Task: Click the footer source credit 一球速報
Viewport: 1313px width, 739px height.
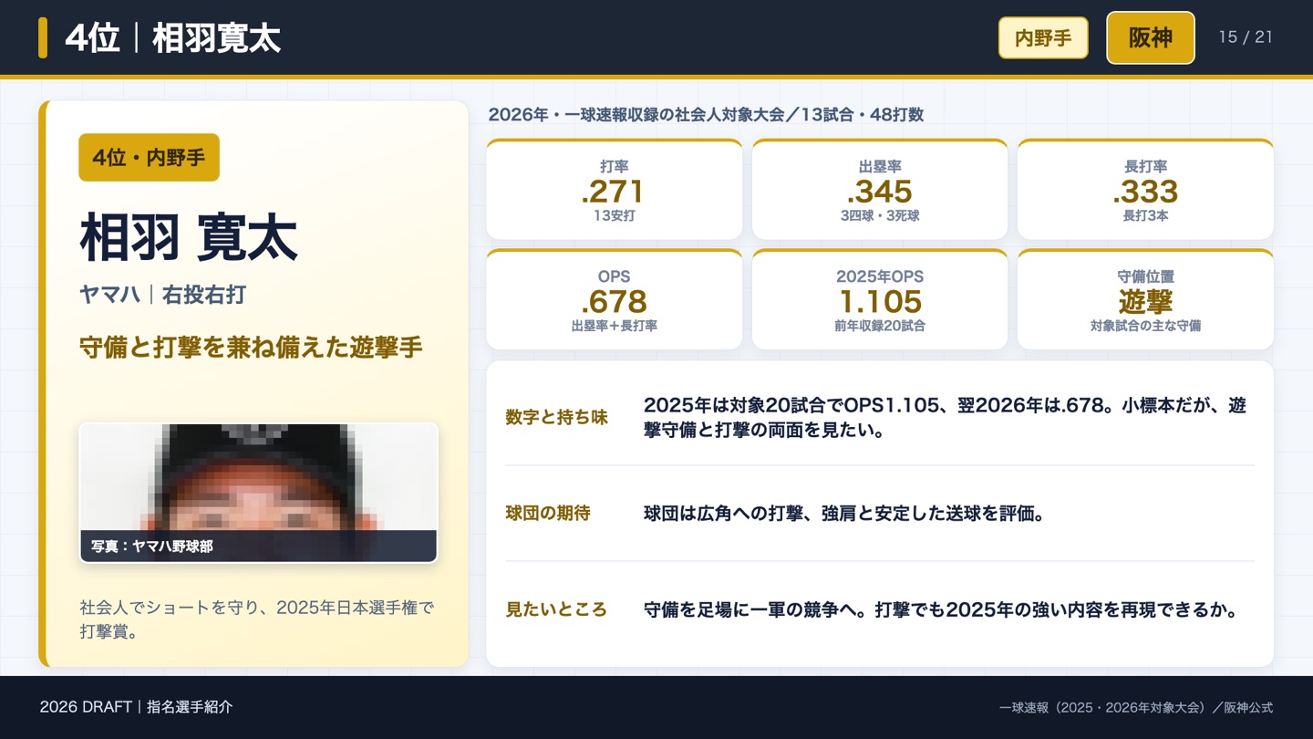Action: (1136, 707)
